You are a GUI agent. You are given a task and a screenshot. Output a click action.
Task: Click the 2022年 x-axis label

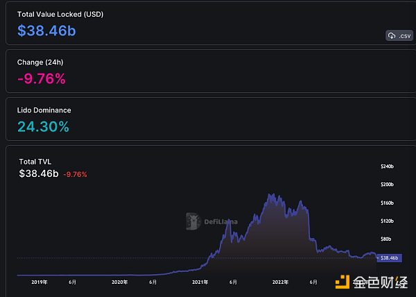coord(279,282)
